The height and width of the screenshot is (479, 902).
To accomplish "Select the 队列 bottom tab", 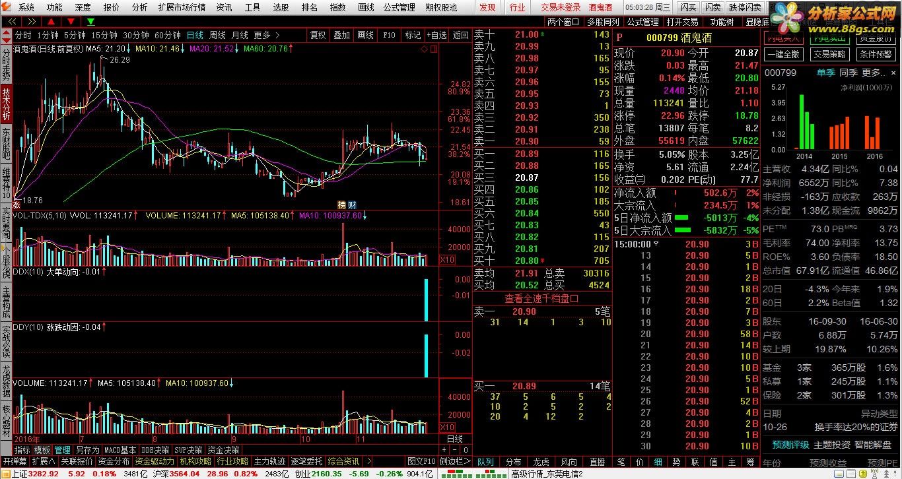I will pos(485,462).
